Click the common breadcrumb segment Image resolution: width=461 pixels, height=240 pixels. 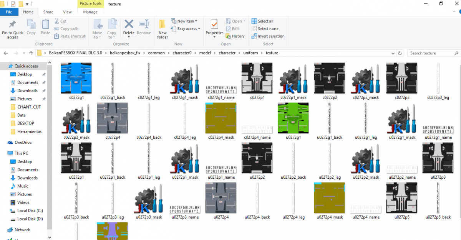point(156,53)
